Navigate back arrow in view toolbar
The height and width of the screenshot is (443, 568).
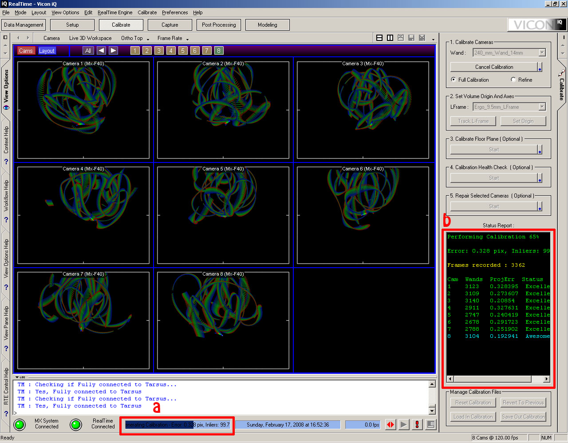(x=18, y=38)
